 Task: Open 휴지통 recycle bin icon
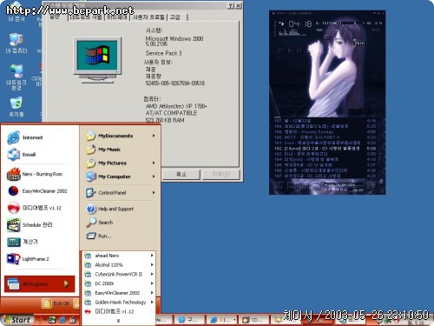pos(16,107)
